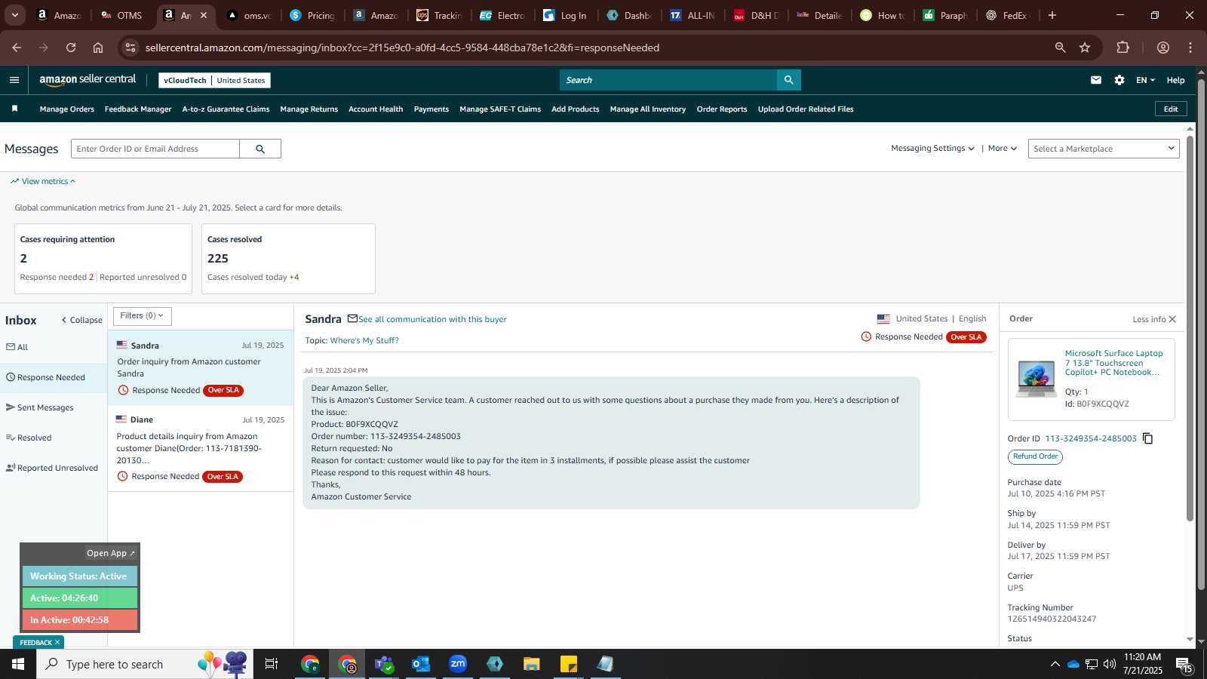Click the Order ID or Email input field
The width and height of the screenshot is (1207, 679).
(155, 149)
